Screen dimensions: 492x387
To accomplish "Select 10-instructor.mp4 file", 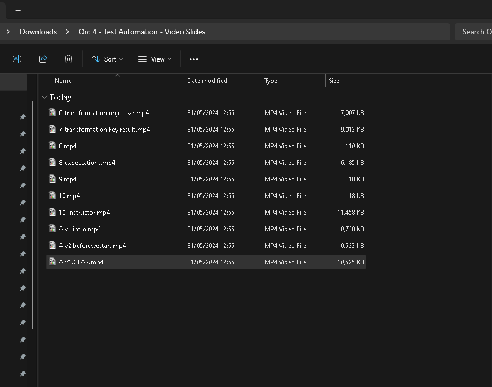I will point(206,213).
